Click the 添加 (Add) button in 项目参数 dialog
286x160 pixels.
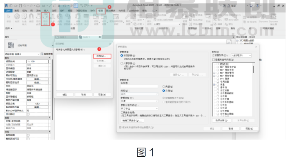pyautogui.click(x=102, y=56)
